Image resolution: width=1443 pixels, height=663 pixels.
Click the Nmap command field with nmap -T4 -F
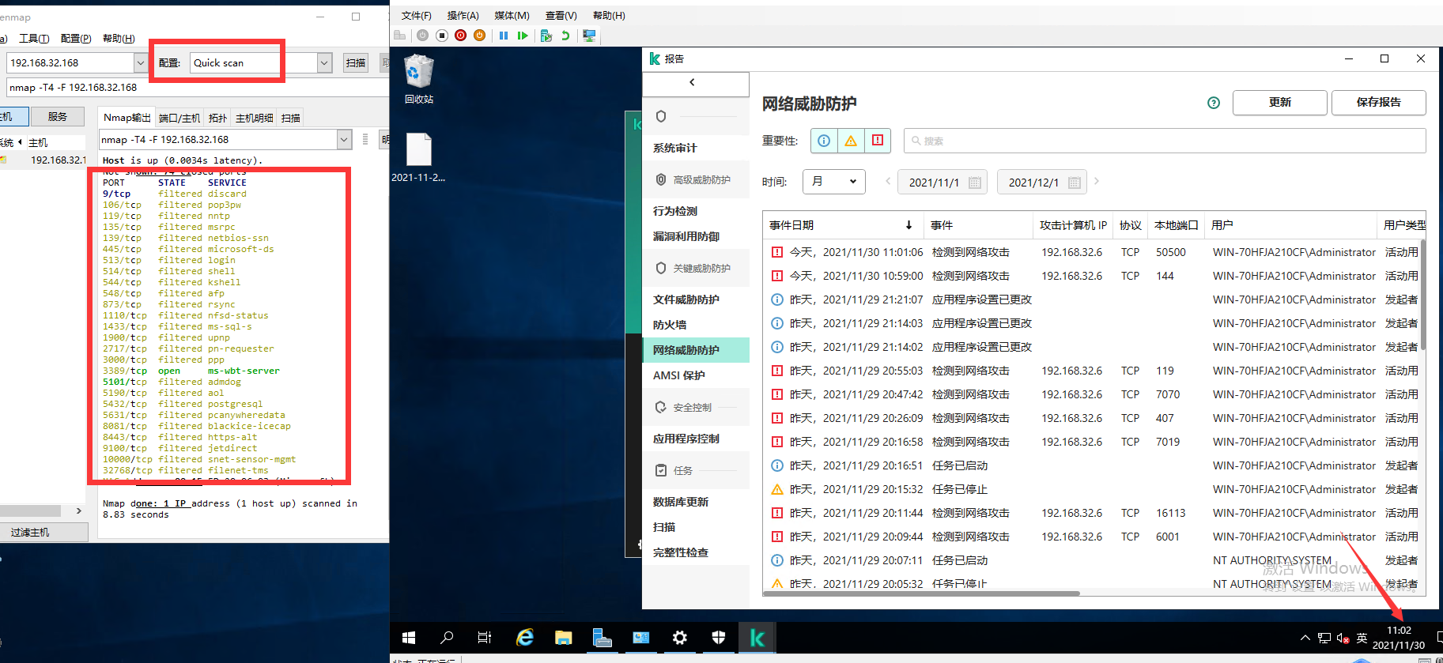pos(198,88)
